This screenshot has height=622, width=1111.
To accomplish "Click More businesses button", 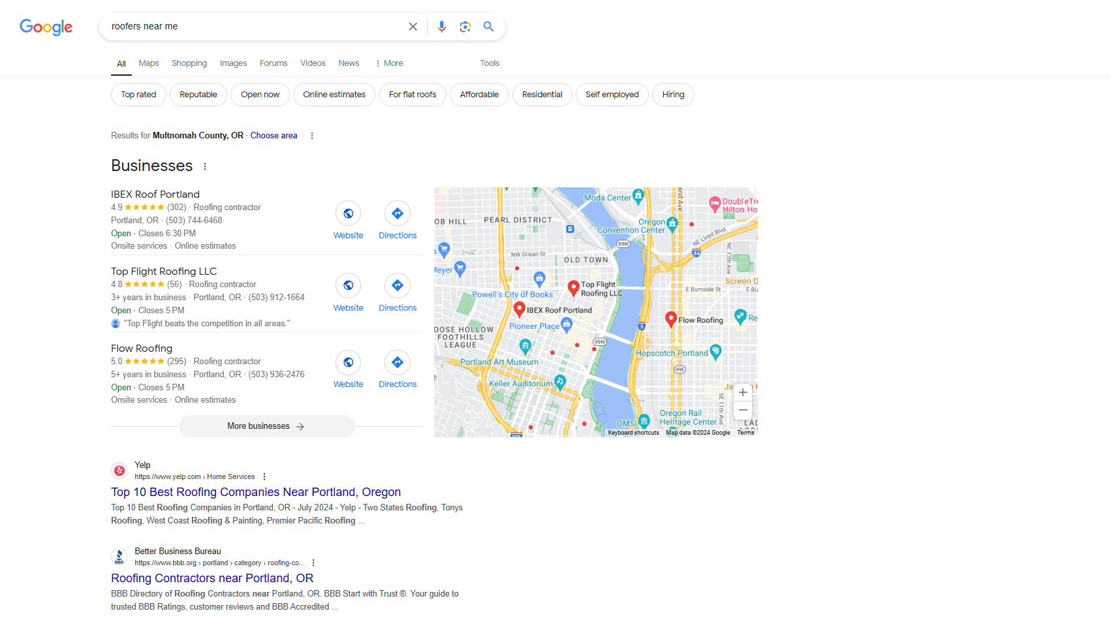I will coord(266,426).
